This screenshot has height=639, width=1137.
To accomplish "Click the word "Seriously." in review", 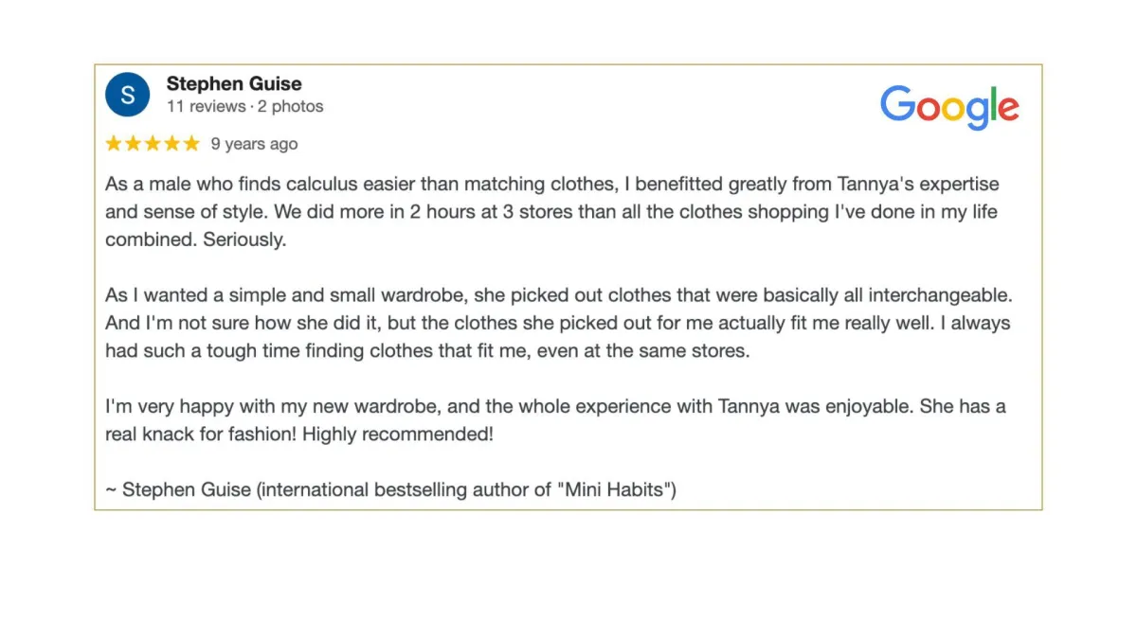I will coord(244,240).
